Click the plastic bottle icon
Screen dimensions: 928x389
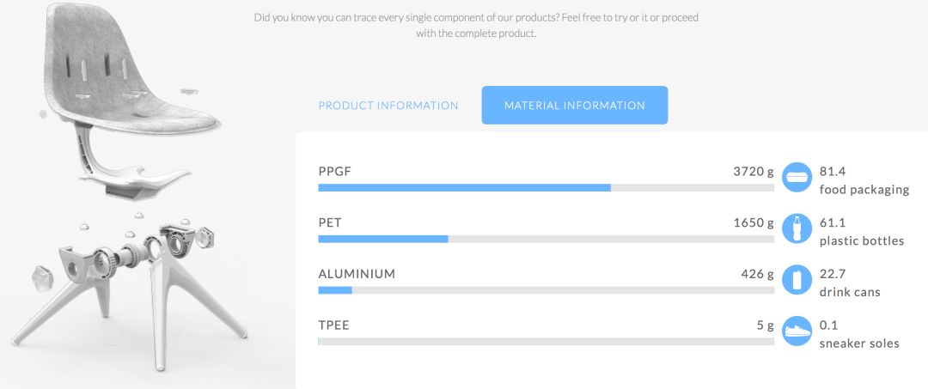797,228
